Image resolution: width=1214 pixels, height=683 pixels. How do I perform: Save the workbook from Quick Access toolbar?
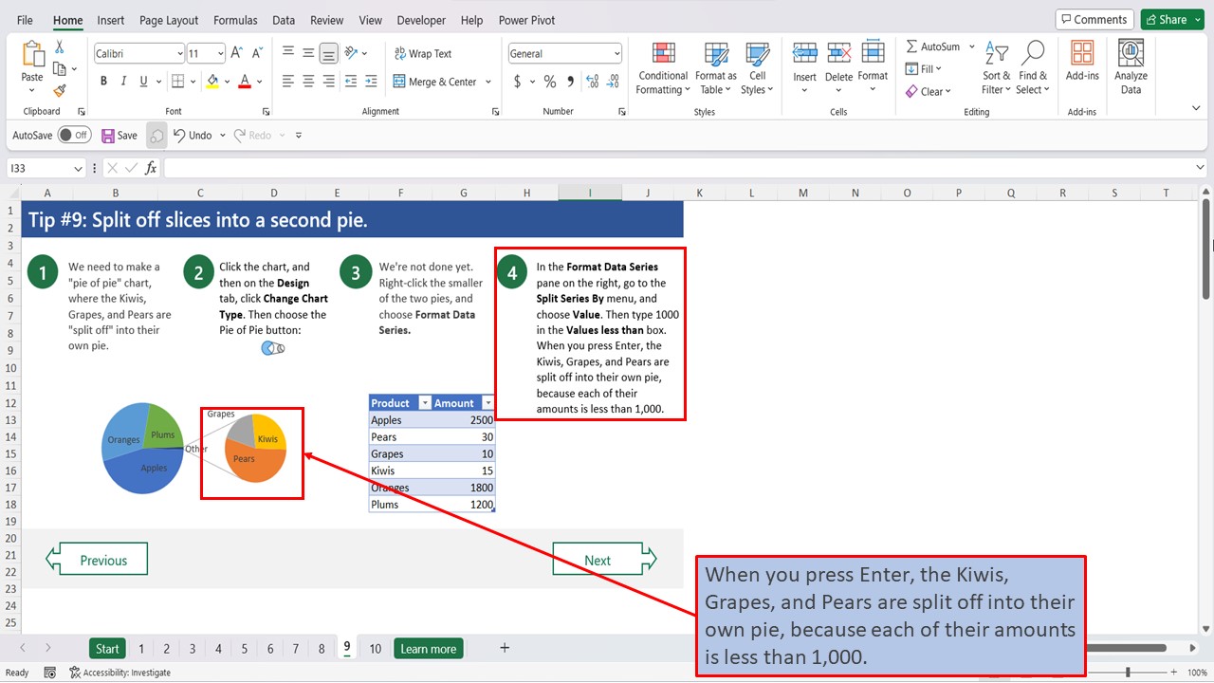tap(120, 136)
